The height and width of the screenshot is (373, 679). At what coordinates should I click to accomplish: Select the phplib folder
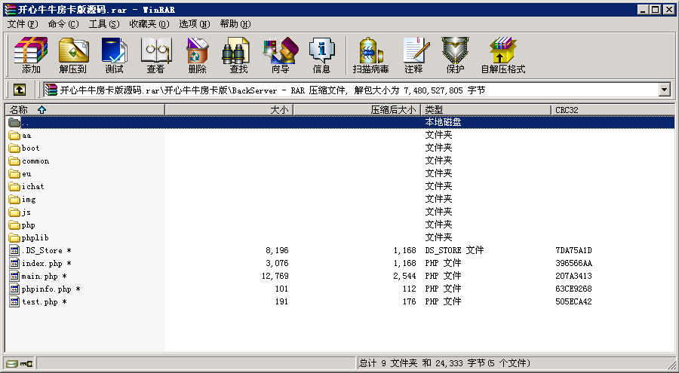pyautogui.click(x=35, y=237)
